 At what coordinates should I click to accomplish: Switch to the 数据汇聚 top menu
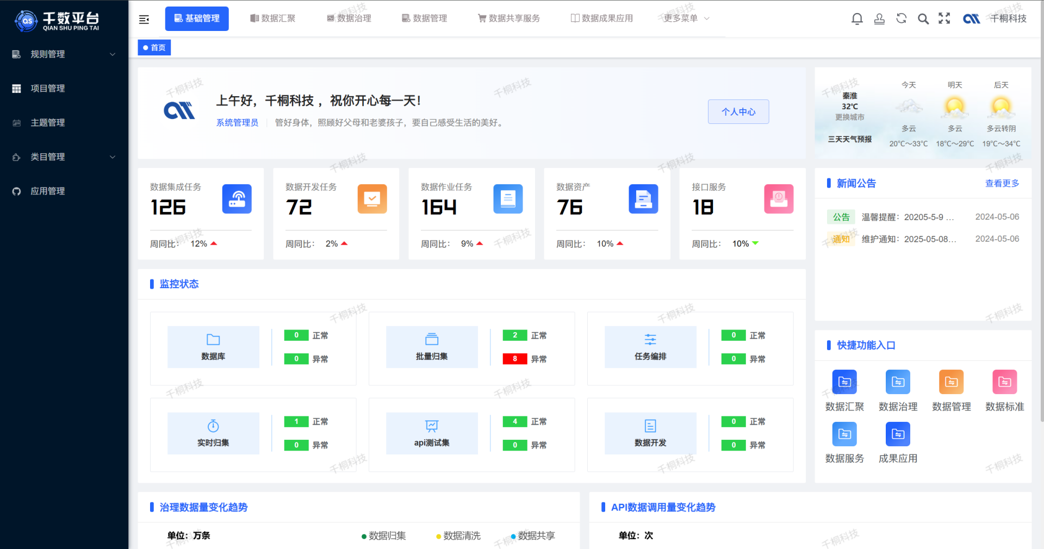point(272,18)
